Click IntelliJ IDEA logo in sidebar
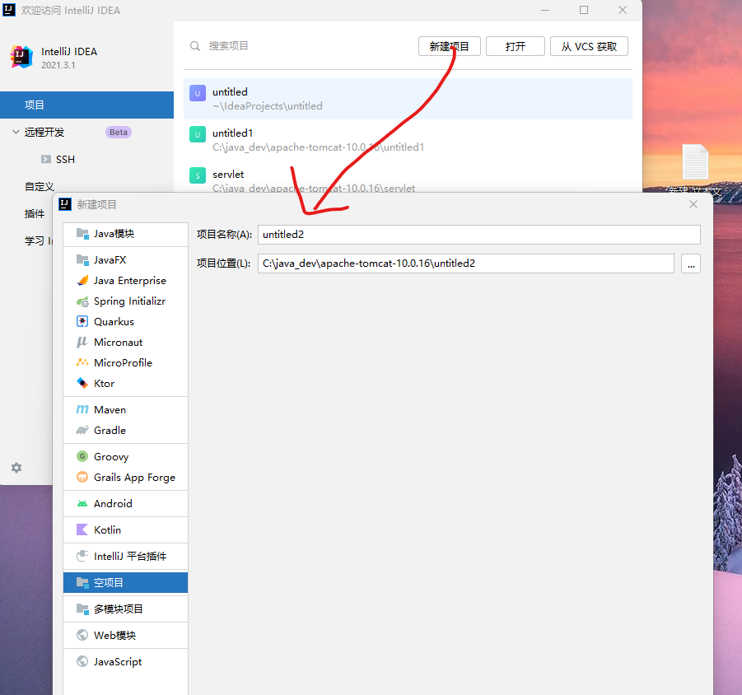The image size is (742, 695). click(21, 57)
